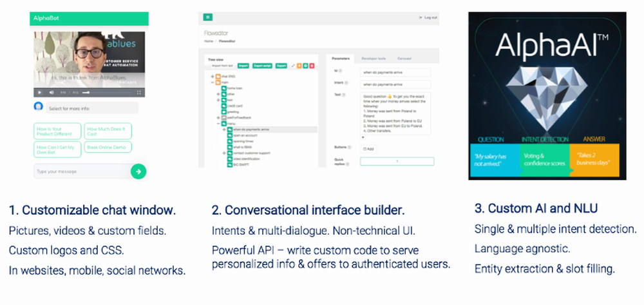Viewport: 644px width, 305px height.
Task: Go to Home in the breadcrumb
Action: [208, 41]
